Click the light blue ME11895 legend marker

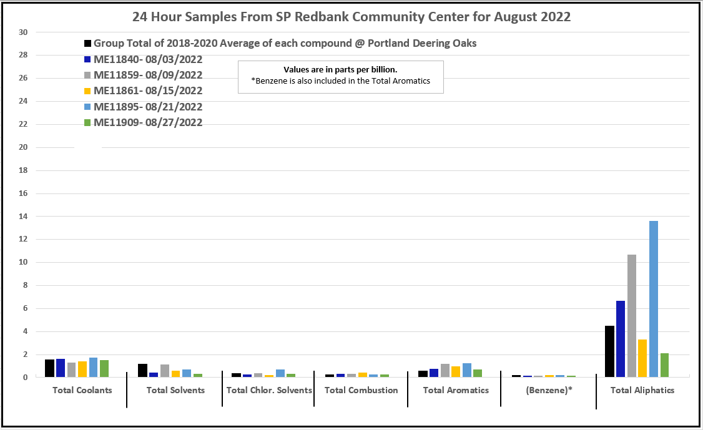click(88, 107)
